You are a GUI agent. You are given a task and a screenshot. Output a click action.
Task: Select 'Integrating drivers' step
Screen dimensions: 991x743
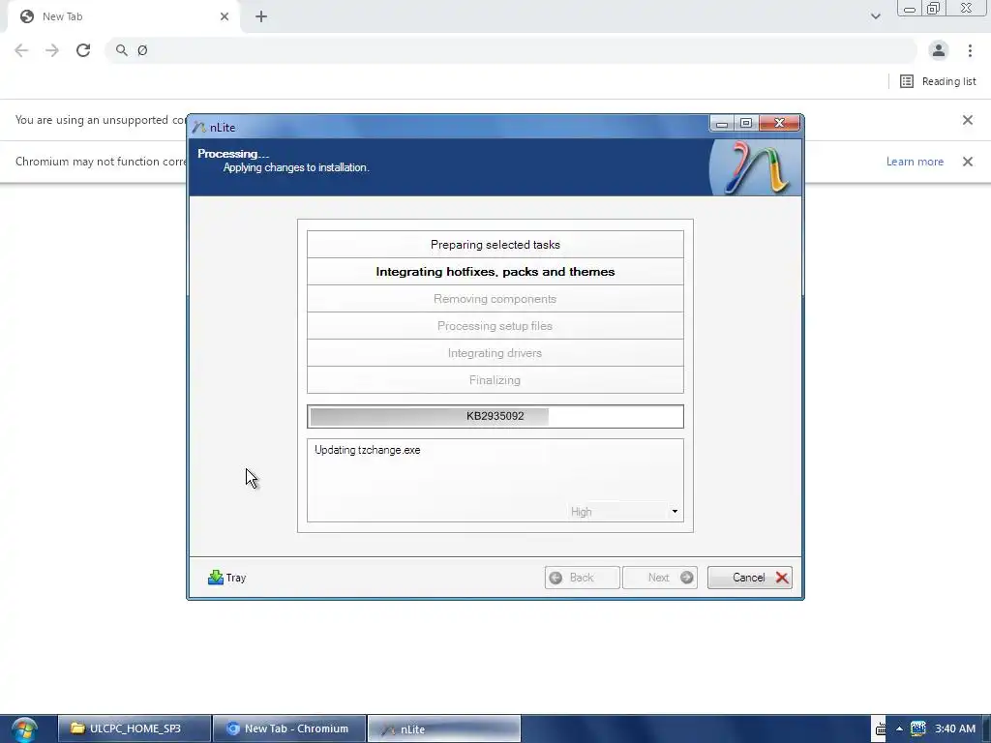click(495, 353)
